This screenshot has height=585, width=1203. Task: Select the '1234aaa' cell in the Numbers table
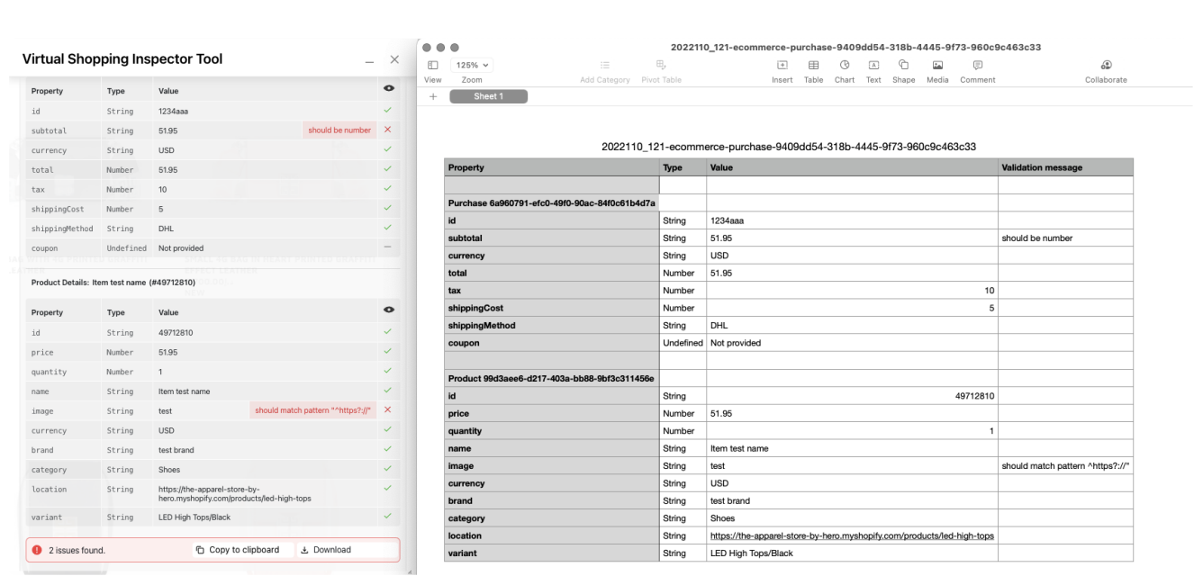(852, 220)
